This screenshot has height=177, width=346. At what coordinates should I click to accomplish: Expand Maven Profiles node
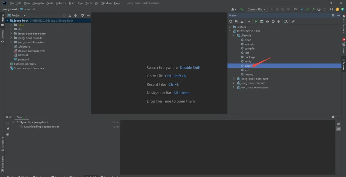coord(230,27)
